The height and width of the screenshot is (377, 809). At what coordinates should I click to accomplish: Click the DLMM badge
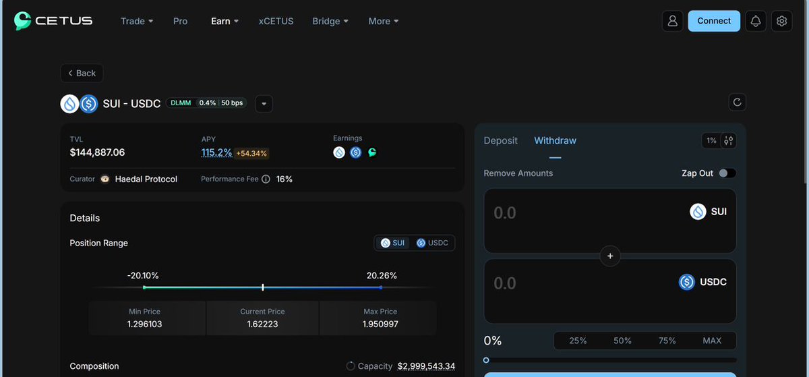point(181,103)
